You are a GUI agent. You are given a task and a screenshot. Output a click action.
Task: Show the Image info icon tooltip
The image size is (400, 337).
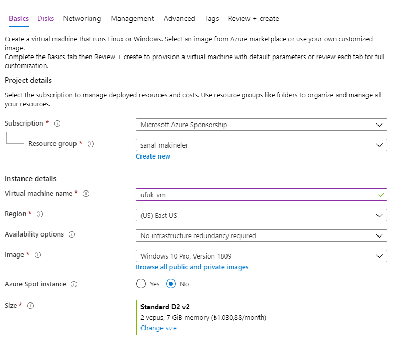pyautogui.click(x=38, y=255)
